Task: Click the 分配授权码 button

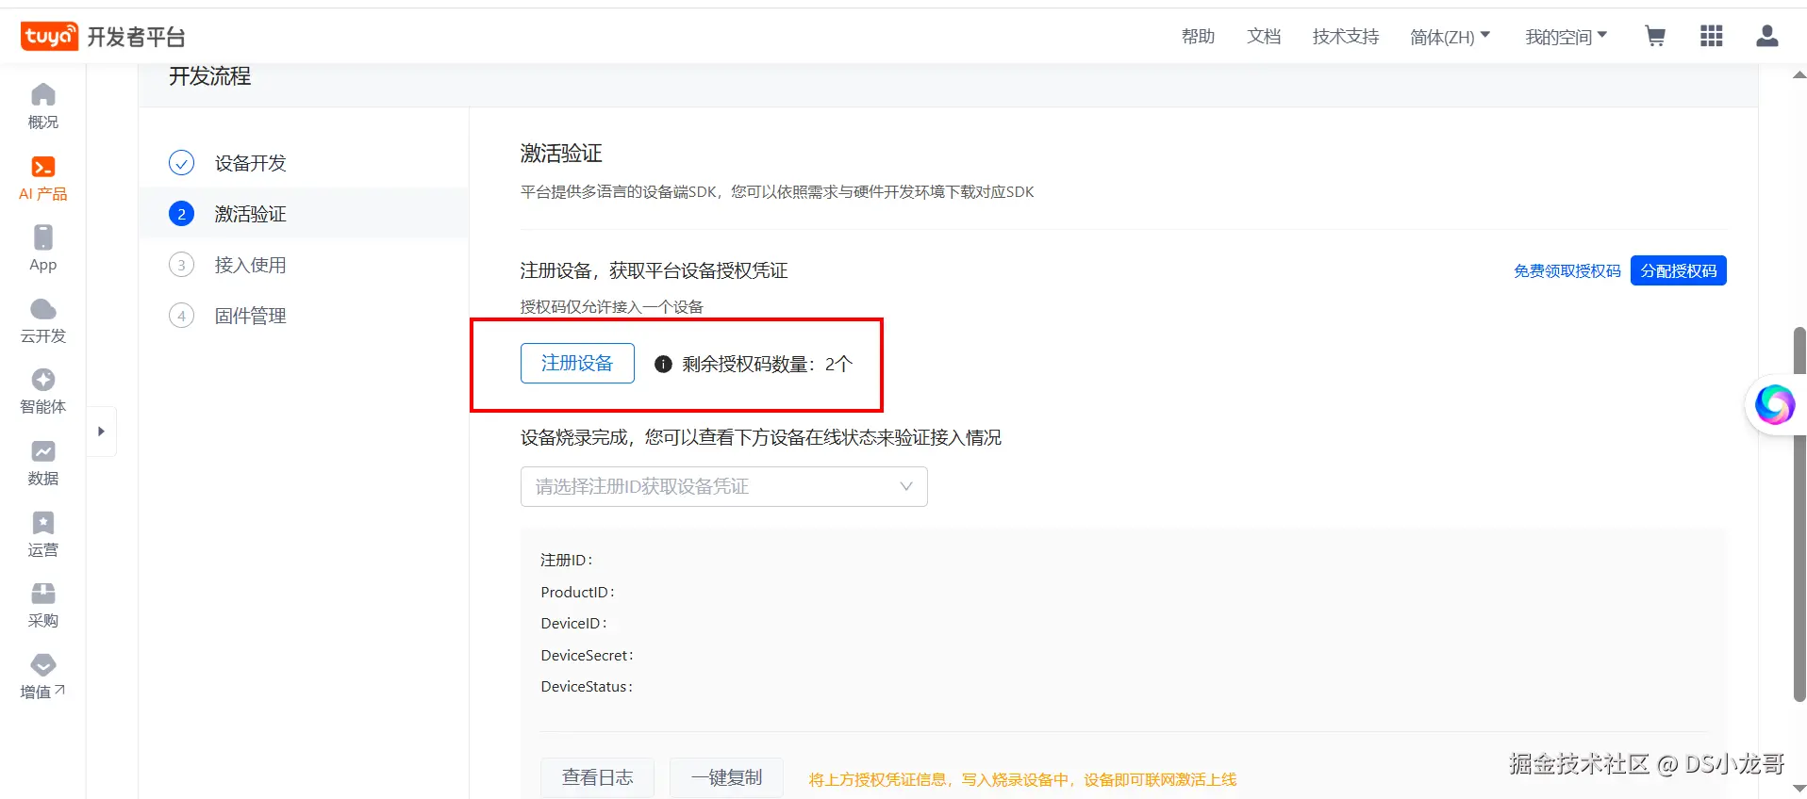Action: [x=1679, y=270]
